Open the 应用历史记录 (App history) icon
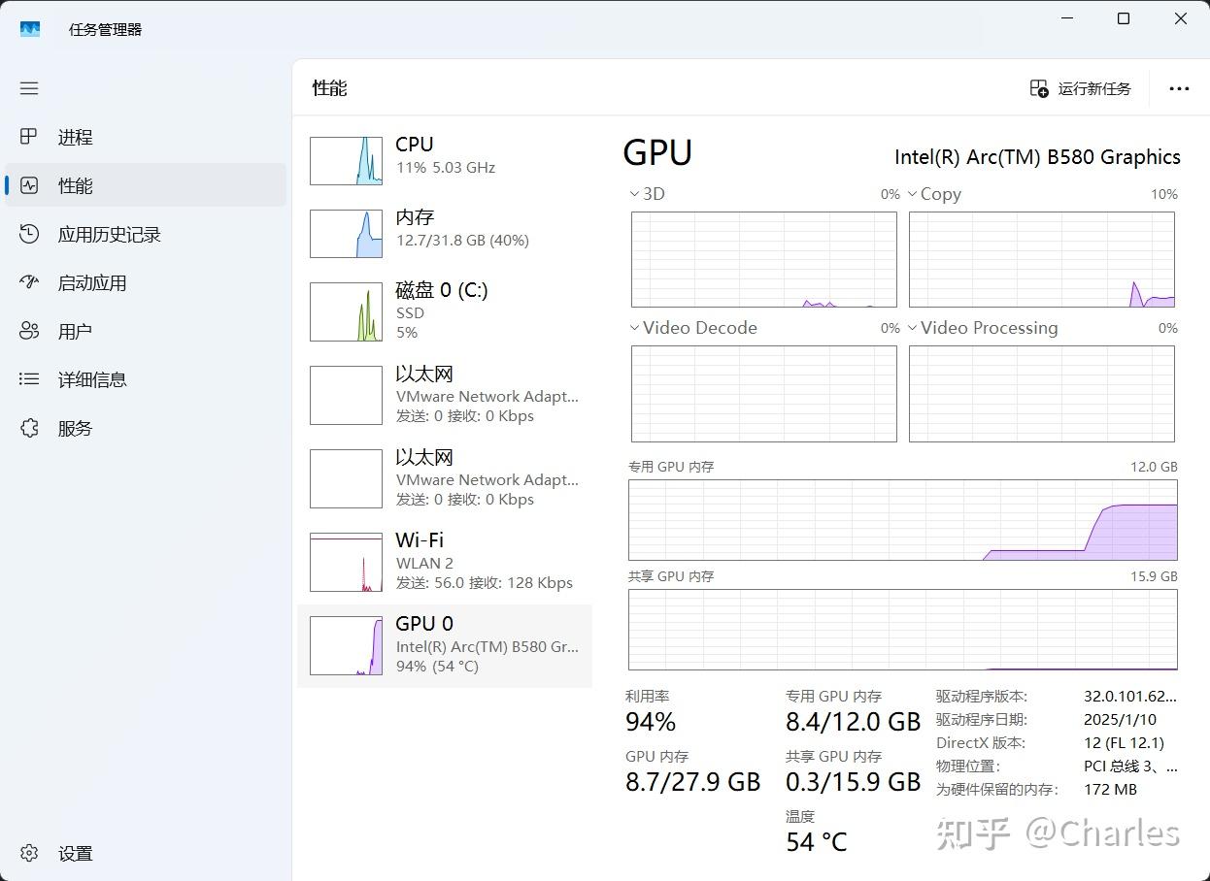The image size is (1210, 881). click(x=29, y=234)
